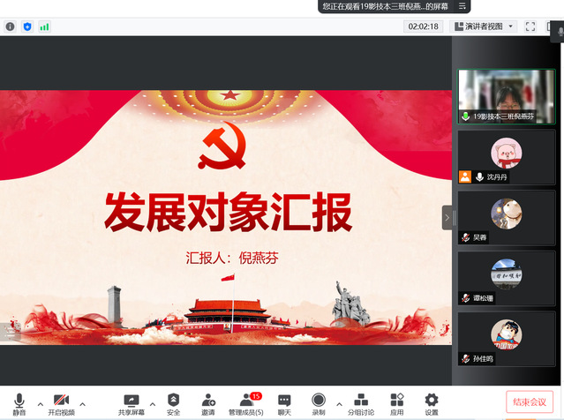Turn on camera via 开启视频
564x420 pixels.
(x=61, y=403)
